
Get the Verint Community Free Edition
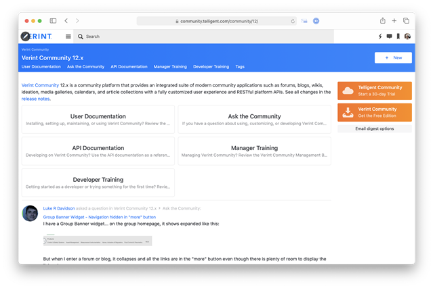375,112
